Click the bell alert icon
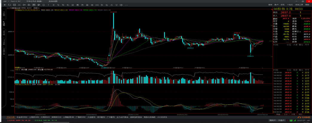This screenshot has height=123, width=312. 44,5
